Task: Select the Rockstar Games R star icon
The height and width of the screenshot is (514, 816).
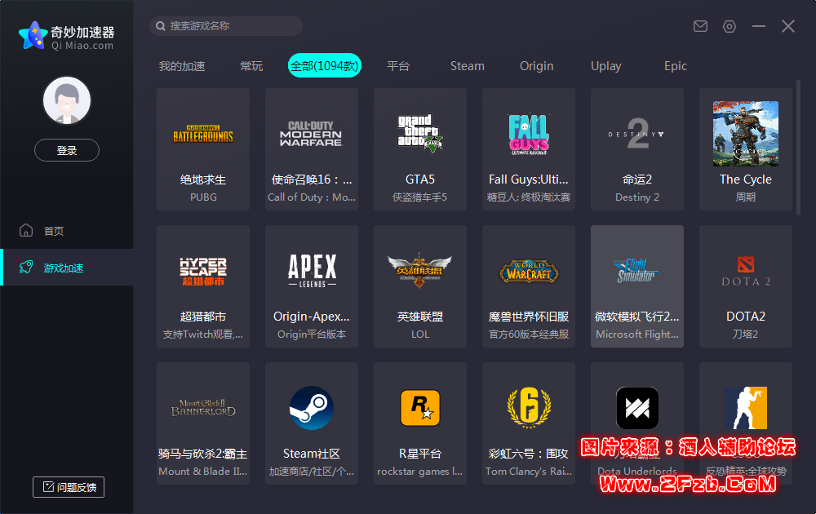Action: [x=420, y=408]
